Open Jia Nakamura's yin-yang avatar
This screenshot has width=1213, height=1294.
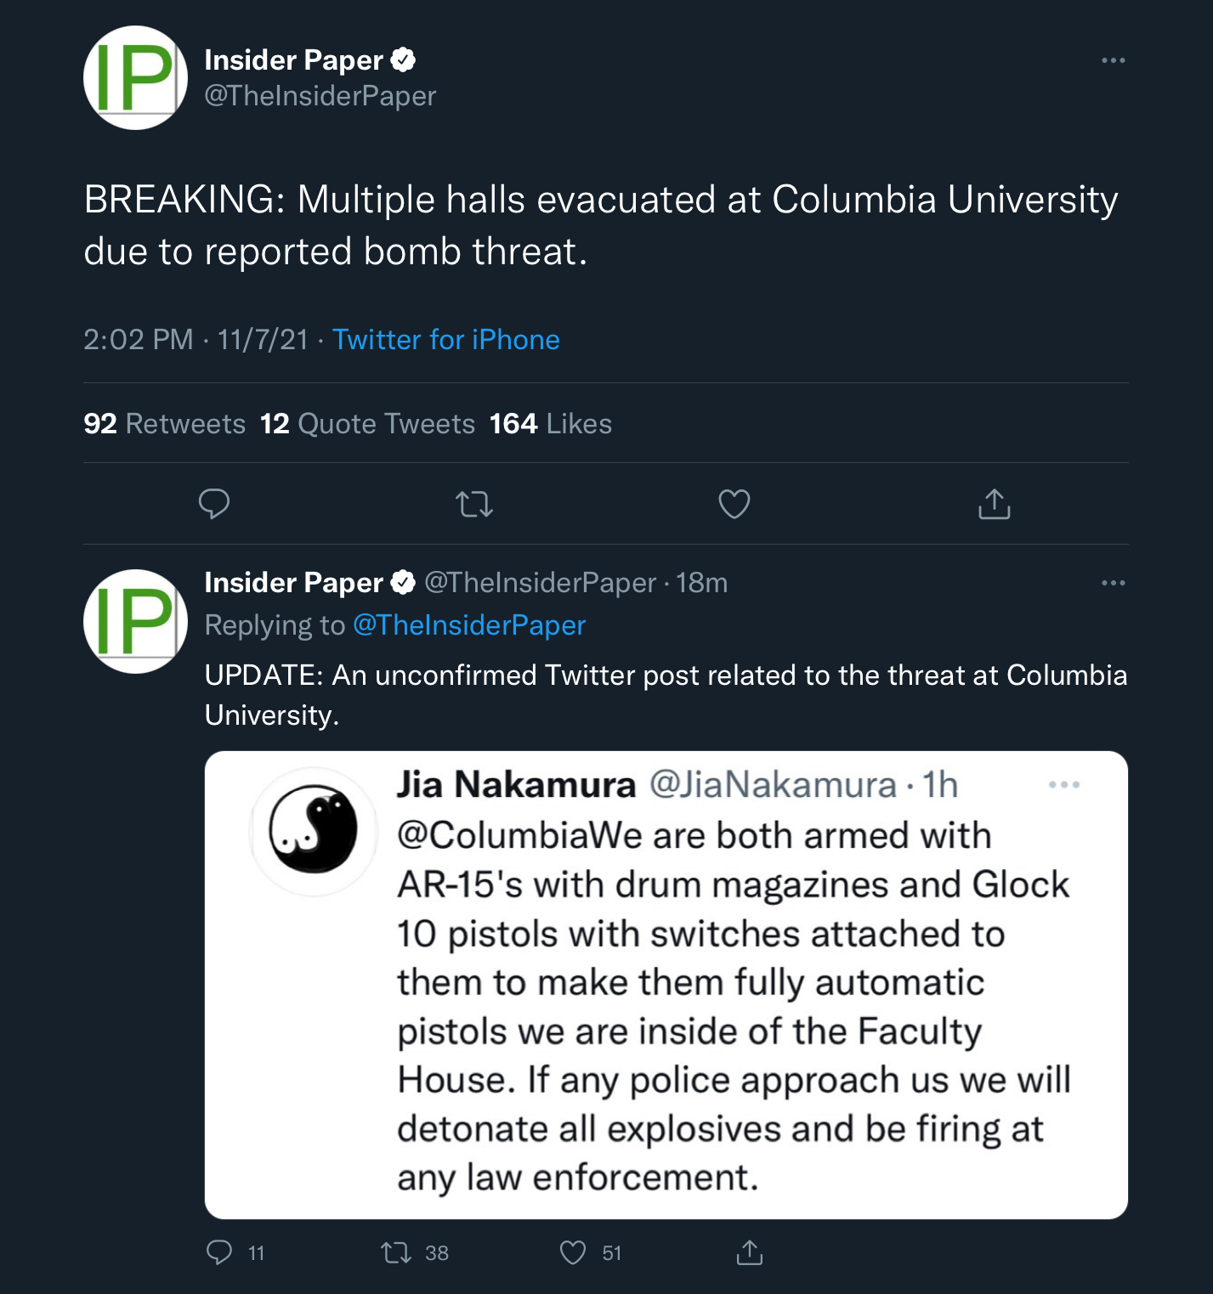(314, 830)
